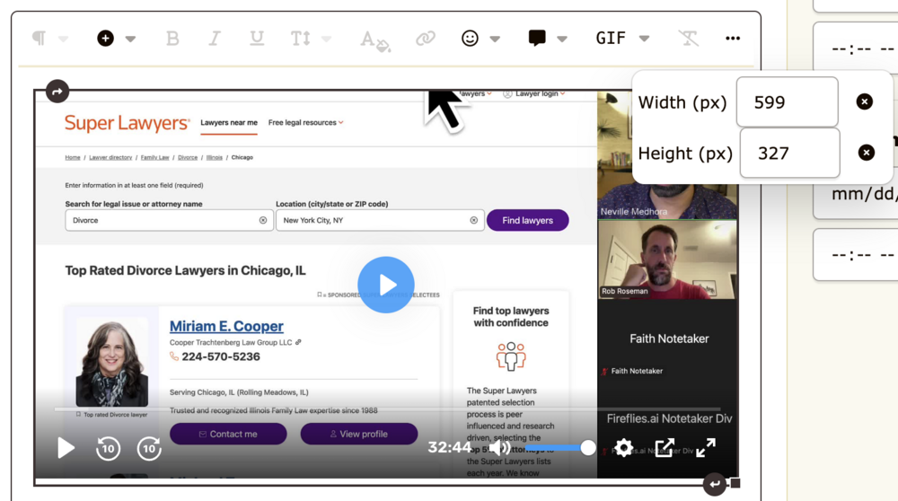Rewind video 10 seconds

coord(108,448)
